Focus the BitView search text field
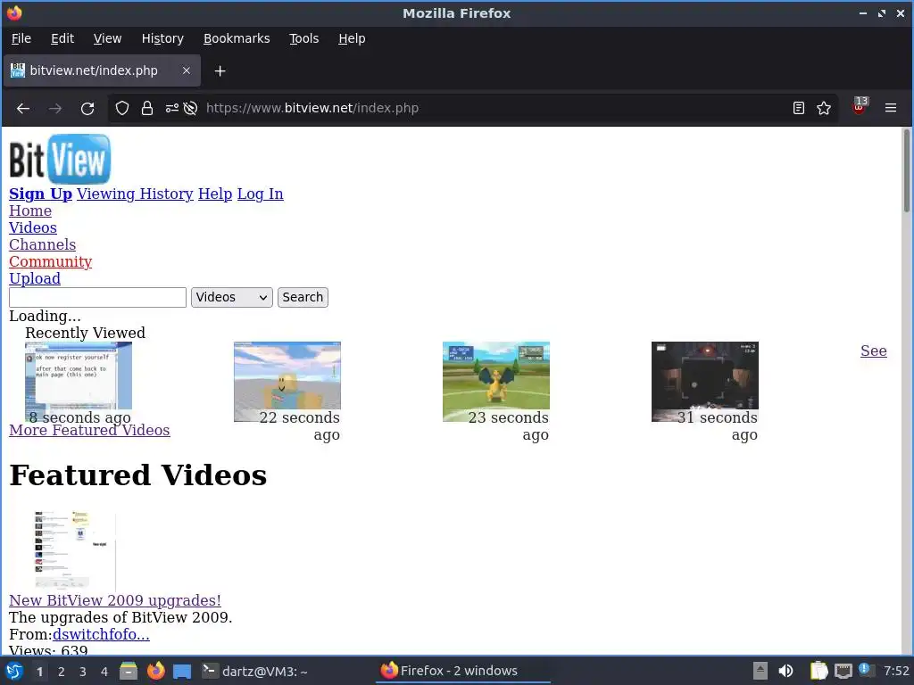This screenshot has width=914, height=685. (x=97, y=297)
